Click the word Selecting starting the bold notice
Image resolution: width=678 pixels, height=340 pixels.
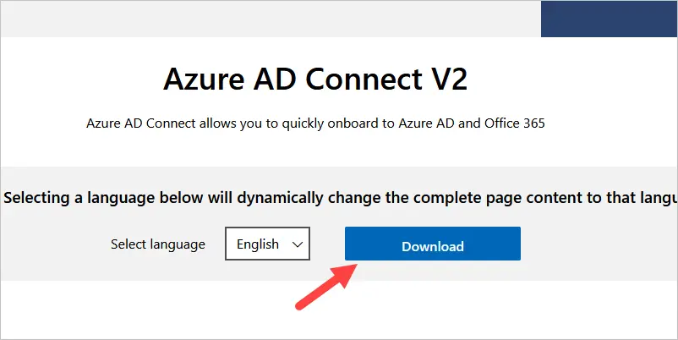point(36,198)
